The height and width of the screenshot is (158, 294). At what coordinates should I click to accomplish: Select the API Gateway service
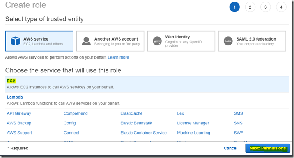point(19,113)
